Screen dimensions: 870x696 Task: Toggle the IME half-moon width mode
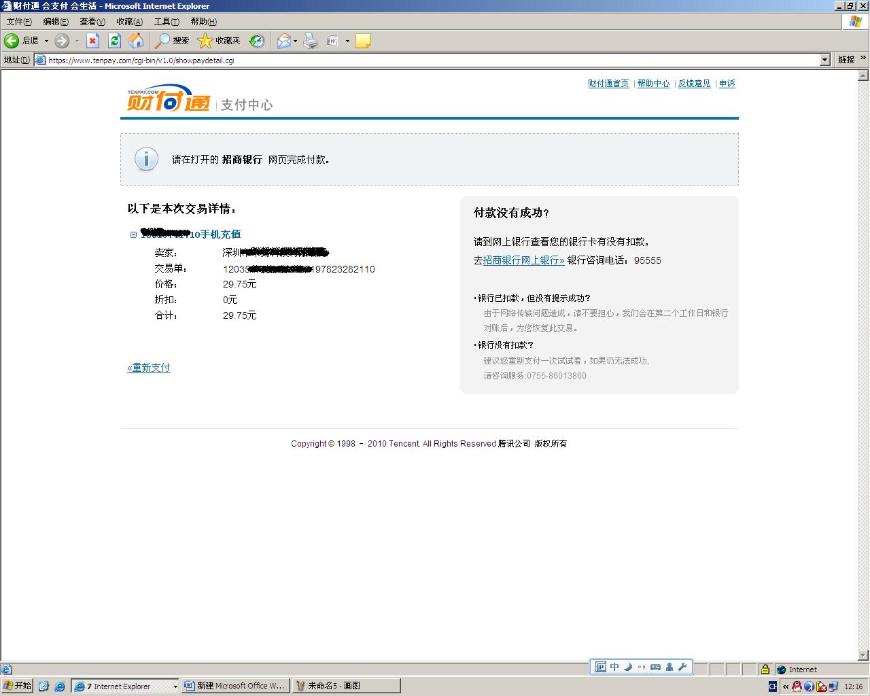tap(628, 667)
